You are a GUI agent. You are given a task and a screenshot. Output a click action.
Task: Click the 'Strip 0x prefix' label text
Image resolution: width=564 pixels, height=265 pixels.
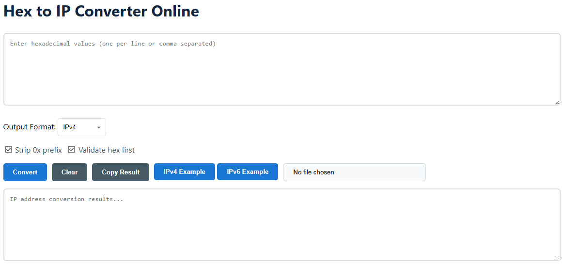point(38,150)
